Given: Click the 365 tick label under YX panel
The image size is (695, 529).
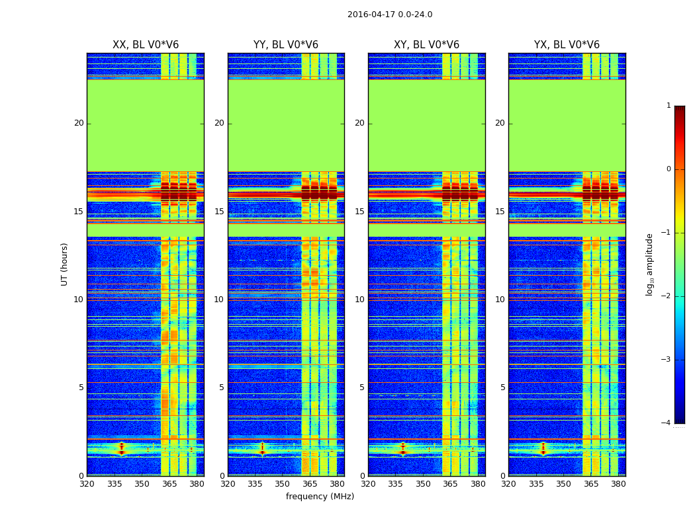Looking at the screenshot, I should pyautogui.click(x=590, y=484).
